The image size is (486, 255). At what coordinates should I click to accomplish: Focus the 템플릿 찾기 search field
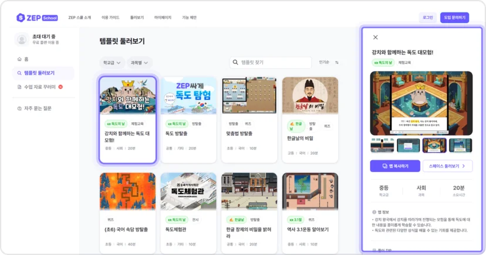270,62
